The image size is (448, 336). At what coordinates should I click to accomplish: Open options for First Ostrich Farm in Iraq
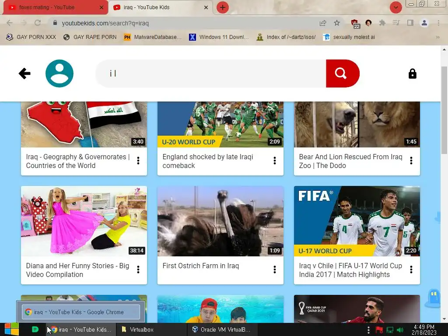point(275,269)
